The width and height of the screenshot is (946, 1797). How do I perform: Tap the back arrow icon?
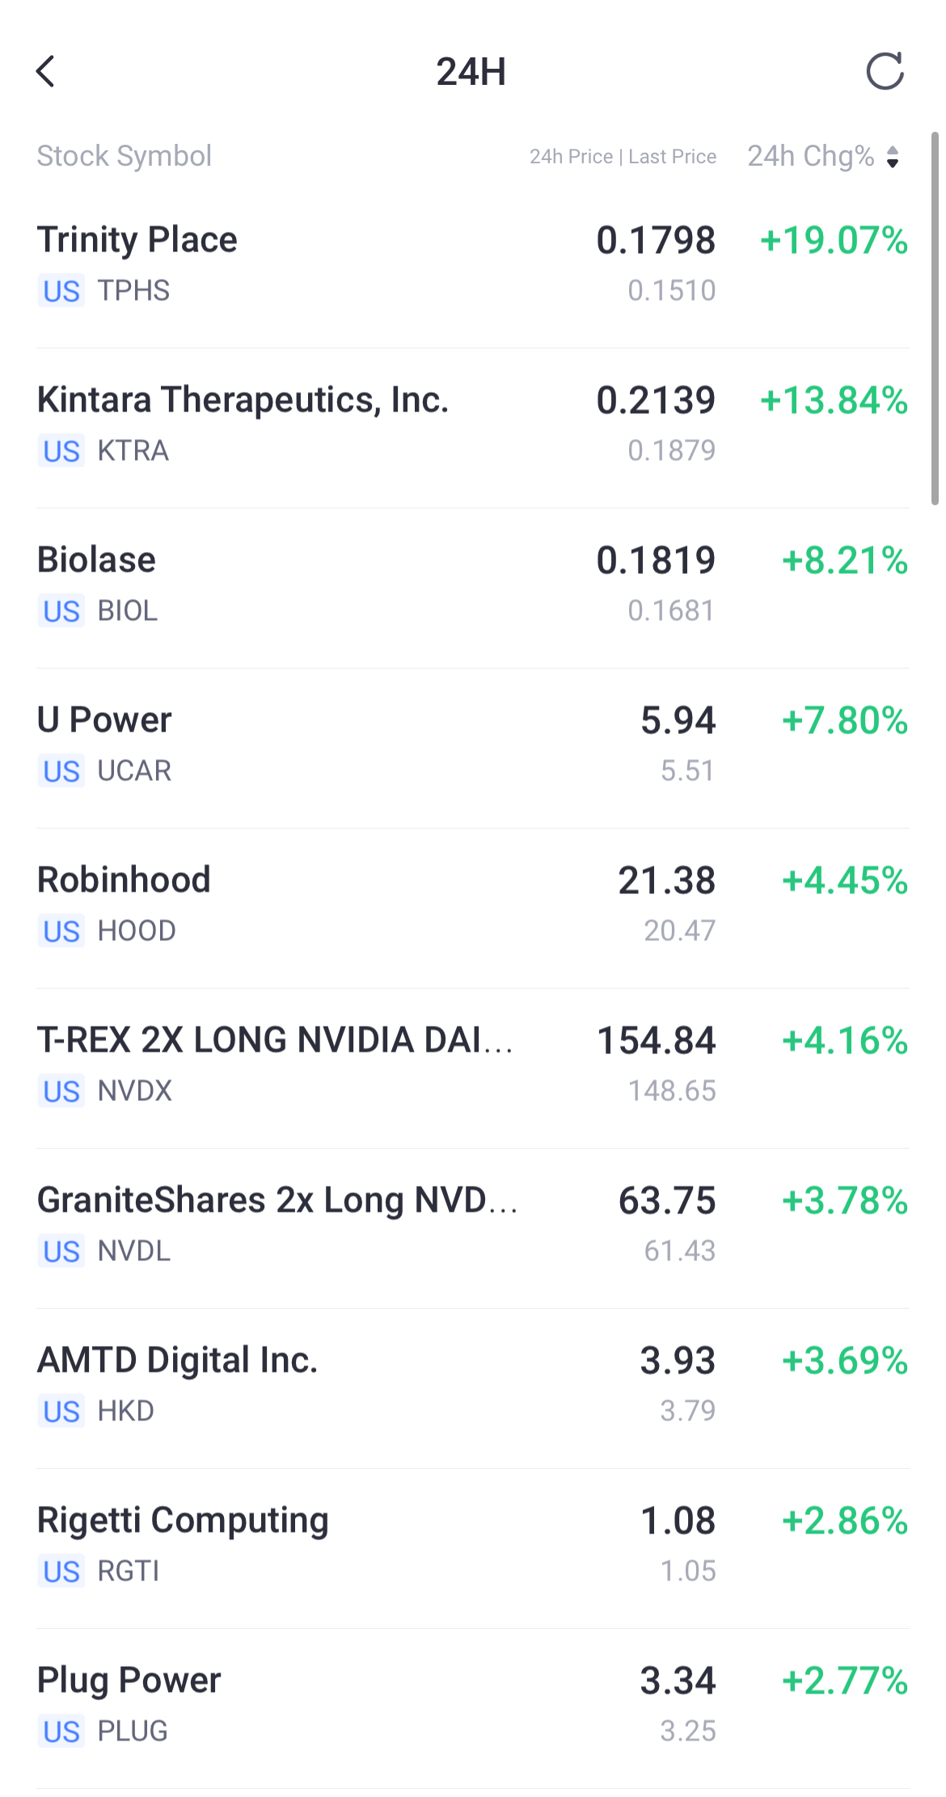pos(46,71)
